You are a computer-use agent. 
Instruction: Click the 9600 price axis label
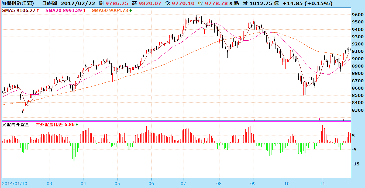(x=358, y=15)
